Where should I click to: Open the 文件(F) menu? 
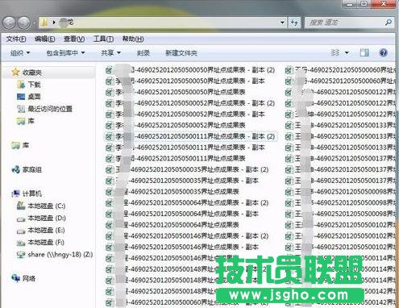(16, 40)
